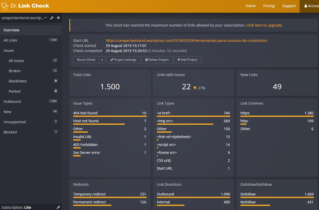Click the Delete Project button

click(157, 60)
